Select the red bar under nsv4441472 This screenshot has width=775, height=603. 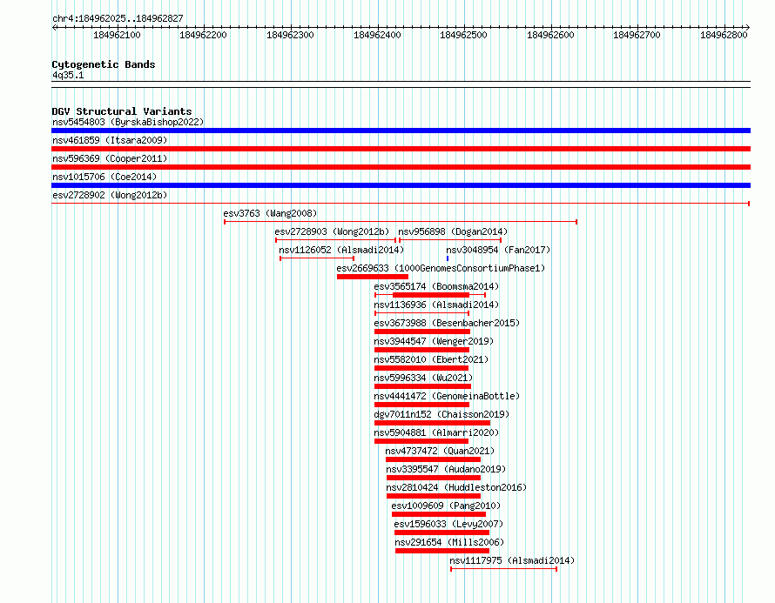pos(422,405)
